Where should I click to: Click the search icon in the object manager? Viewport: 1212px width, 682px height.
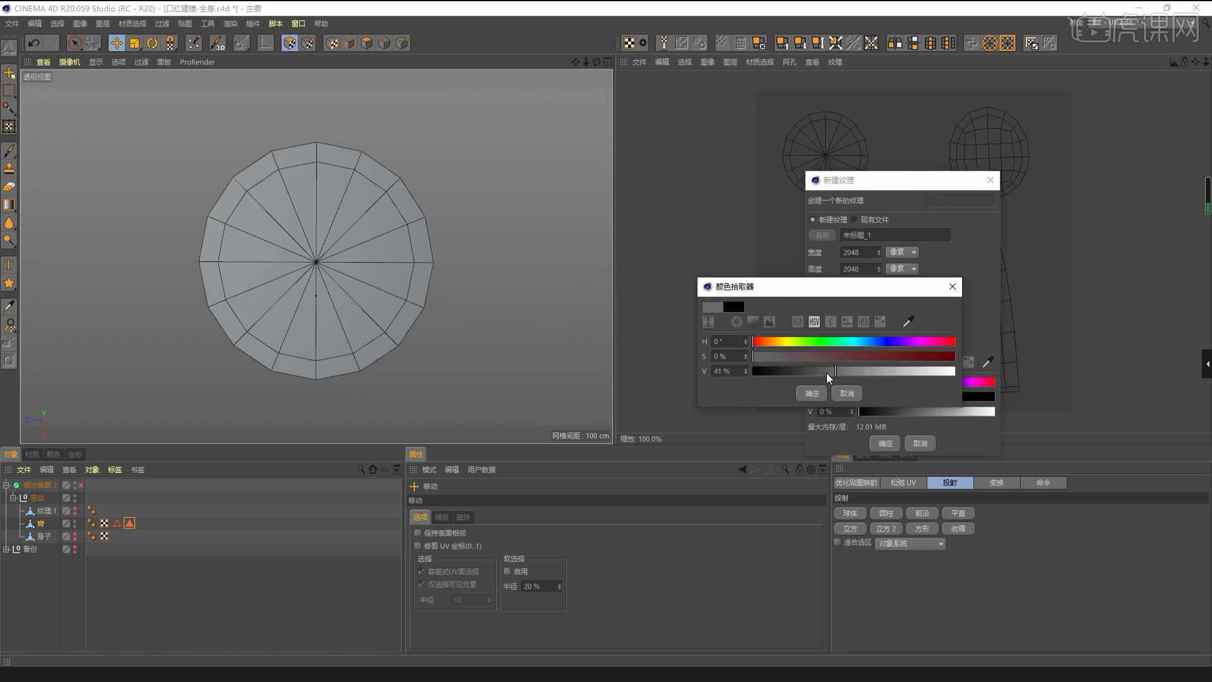click(x=361, y=469)
